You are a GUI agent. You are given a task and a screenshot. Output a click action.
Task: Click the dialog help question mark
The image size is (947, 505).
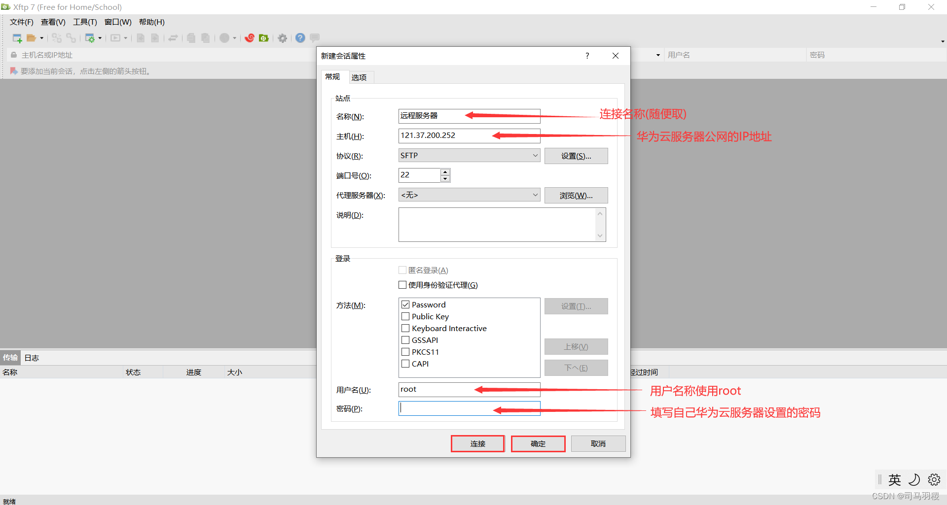click(587, 56)
